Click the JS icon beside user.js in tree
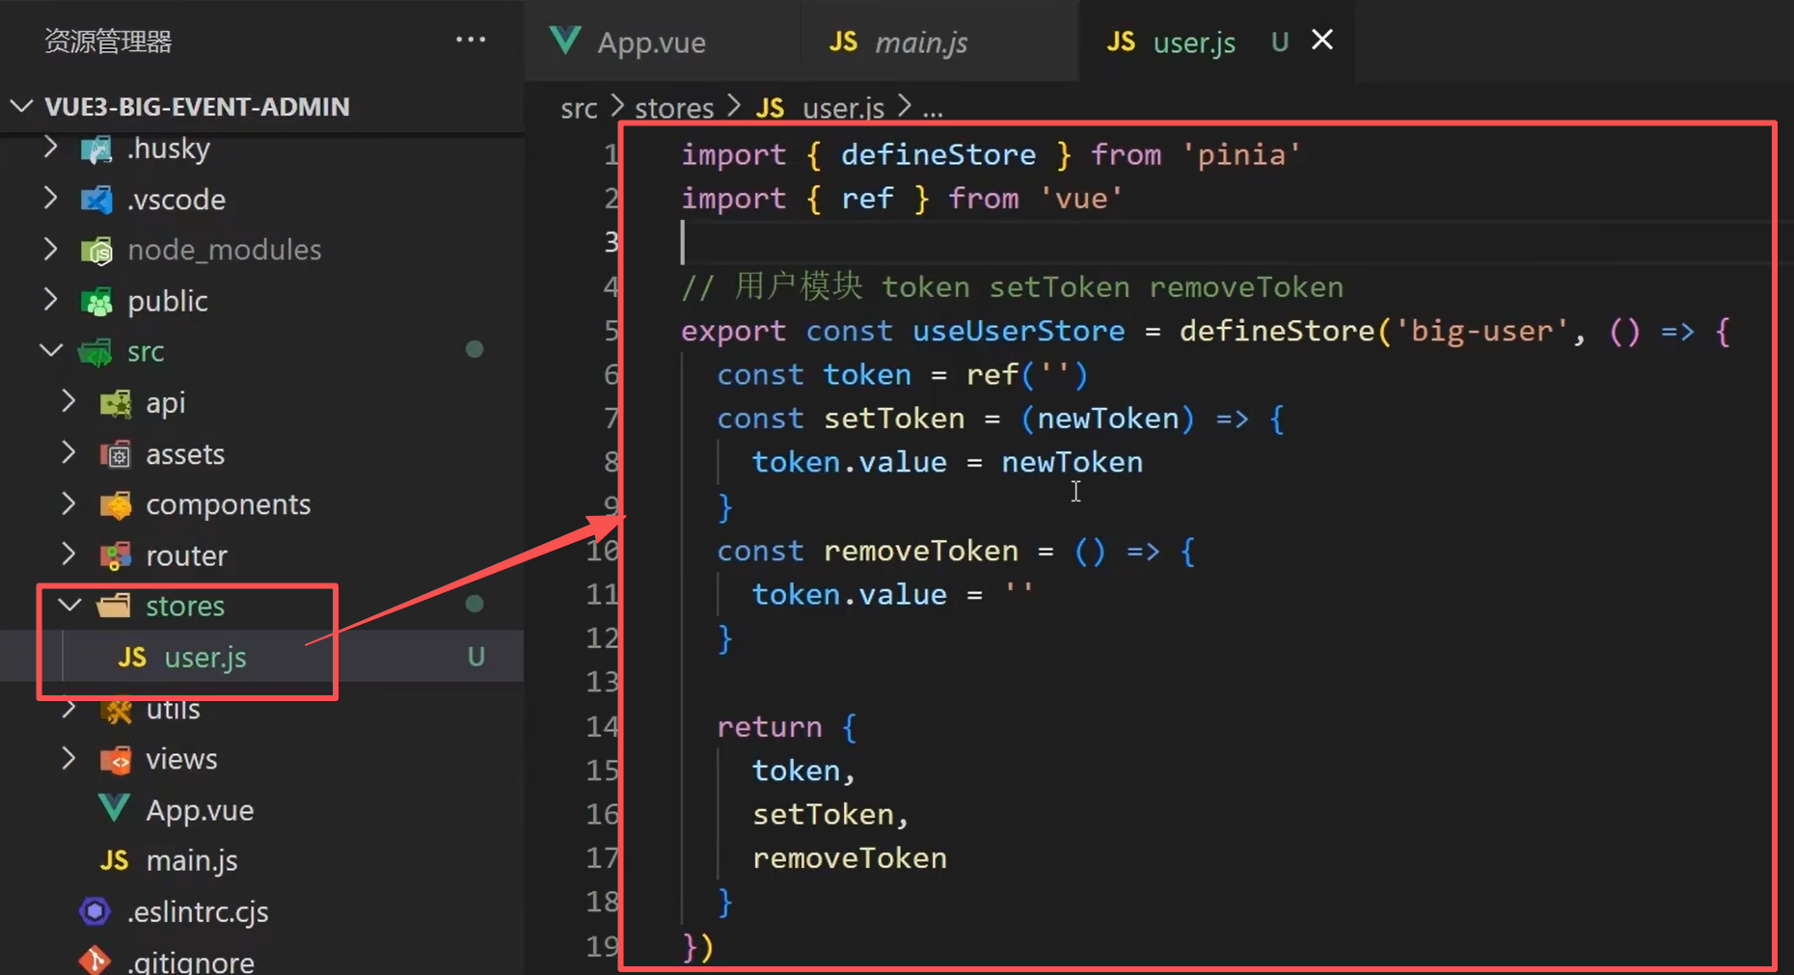This screenshot has height=975, width=1794. pyautogui.click(x=132, y=658)
